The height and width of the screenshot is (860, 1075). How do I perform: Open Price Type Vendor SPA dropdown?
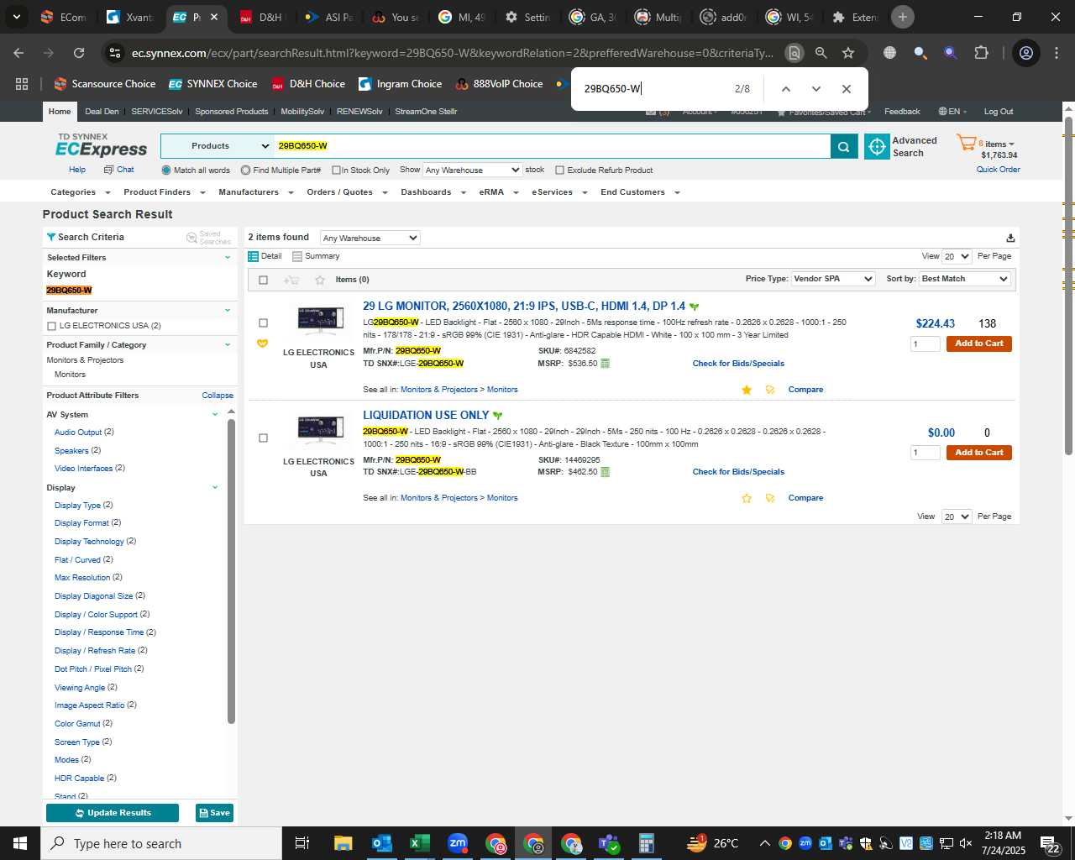833,279
